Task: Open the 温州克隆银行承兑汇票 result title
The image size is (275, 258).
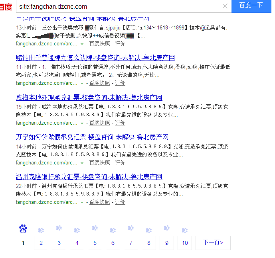Action: click(89, 177)
